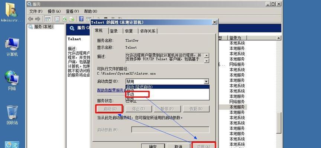The height and width of the screenshot is (148, 321).
Task: Sort by the 登录为 column header
Action: coord(237,38)
